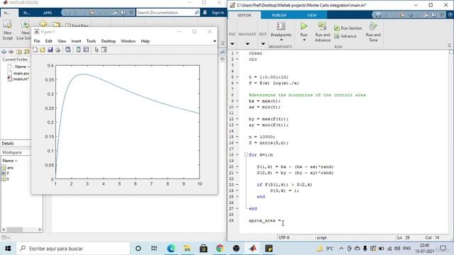This screenshot has width=454, height=255.
Task: Click the Run and Advance icon
Action: [x=322, y=27]
